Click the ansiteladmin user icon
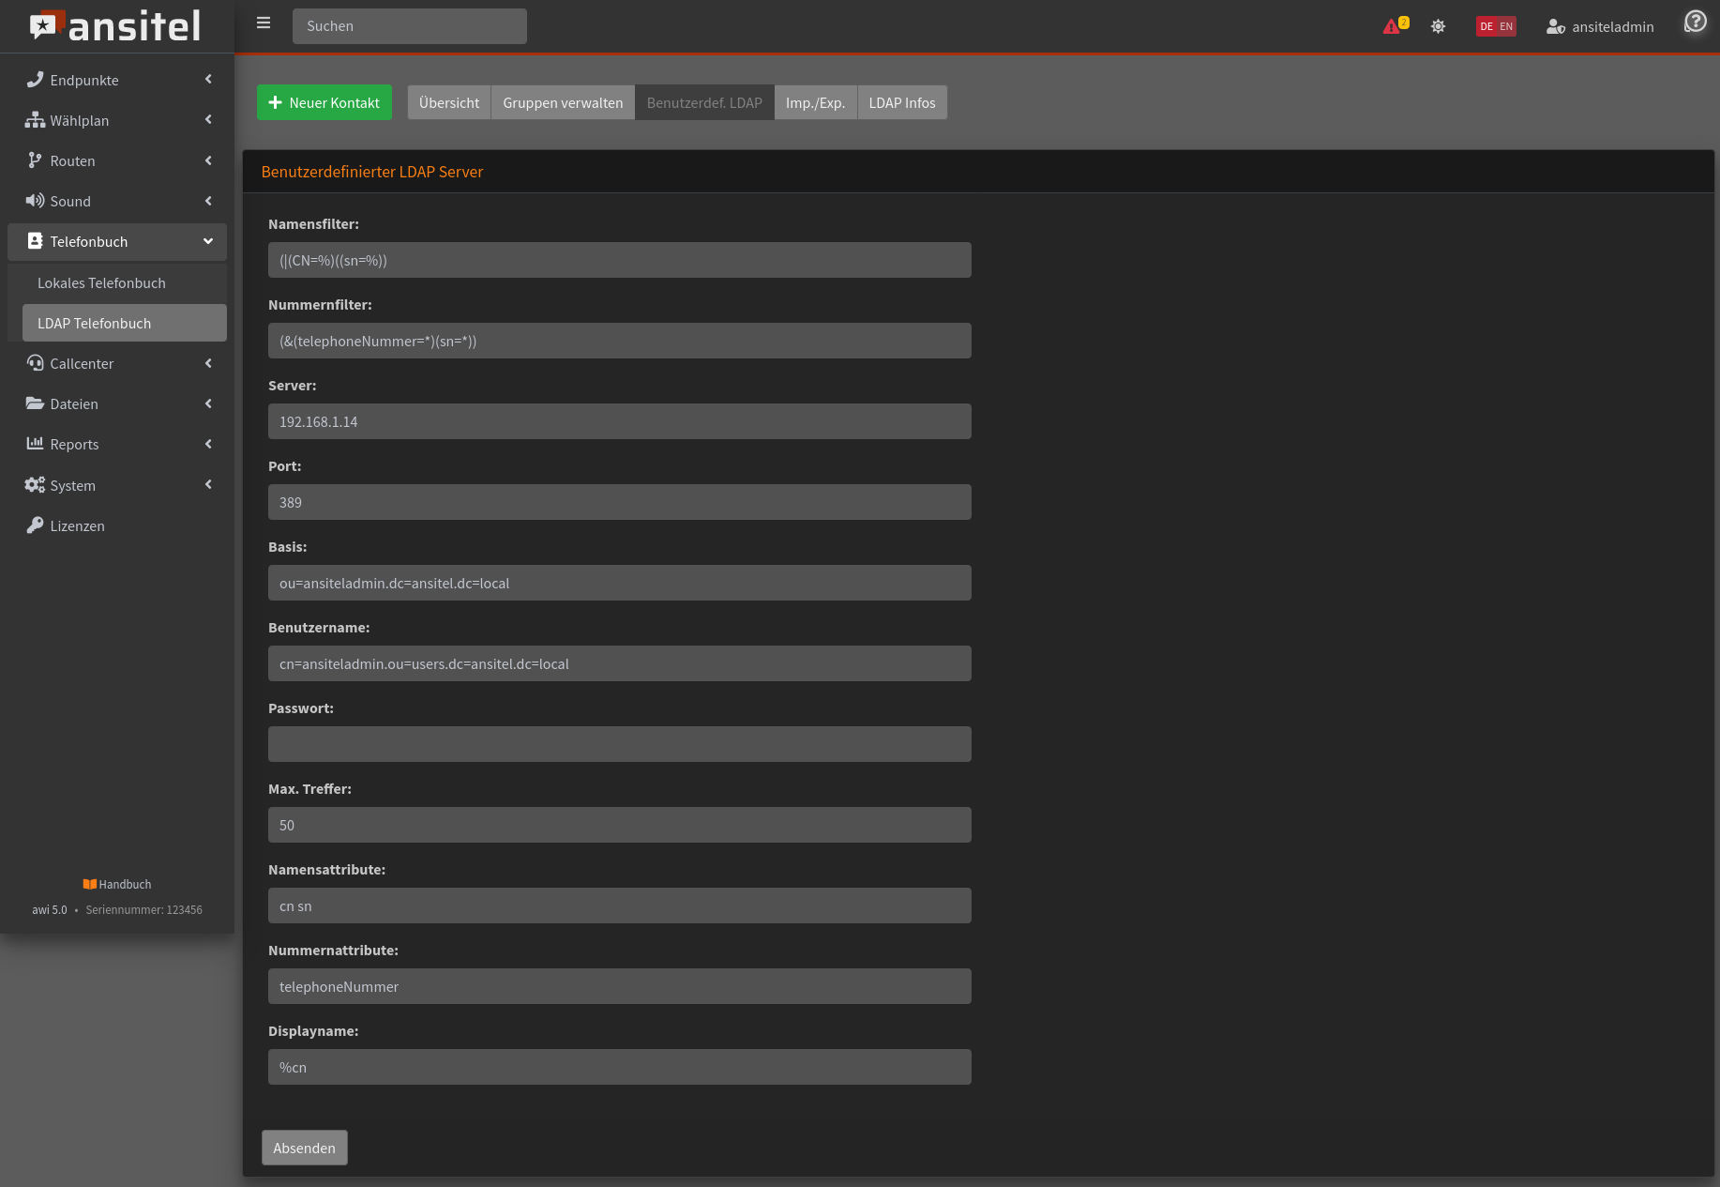1720x1187 pixels. click(x=1555, y=26)
